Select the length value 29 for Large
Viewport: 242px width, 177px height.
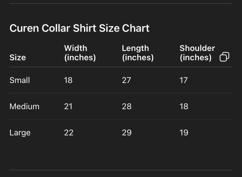[x=127, y=132]
